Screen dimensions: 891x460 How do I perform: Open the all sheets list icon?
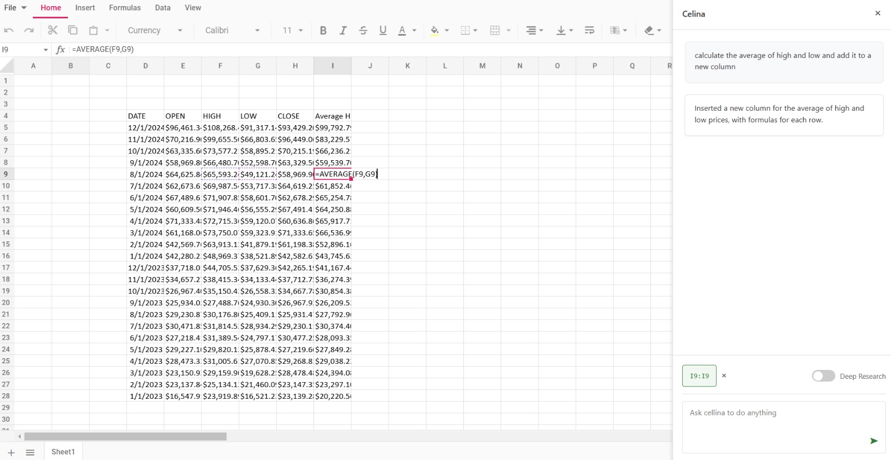(x=30, y=452)
